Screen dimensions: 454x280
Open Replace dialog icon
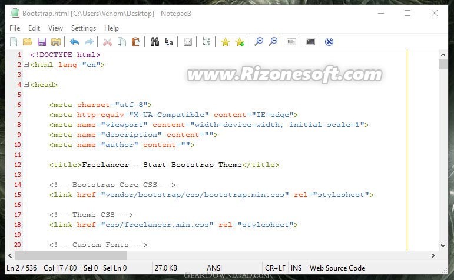coord(169,42)
